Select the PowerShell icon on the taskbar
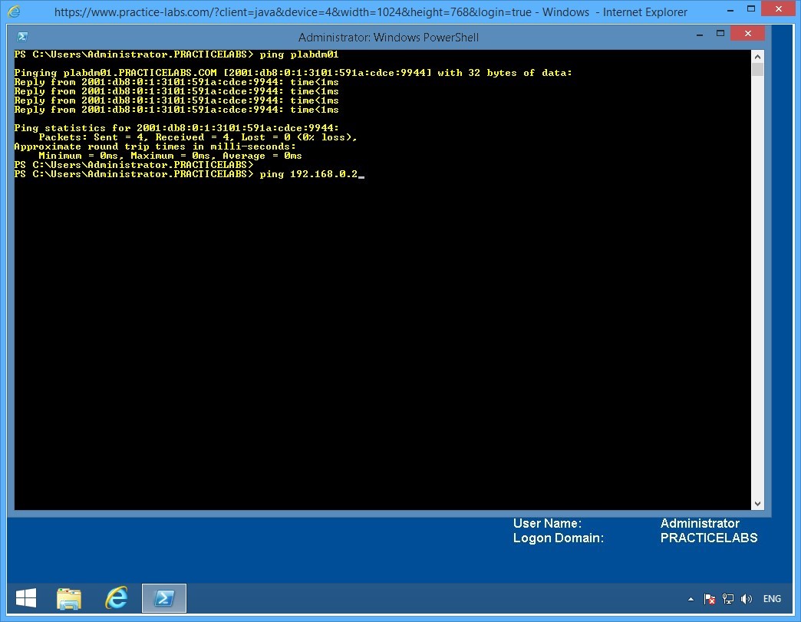This screenshot has height=622, width=801. (164, 597)
